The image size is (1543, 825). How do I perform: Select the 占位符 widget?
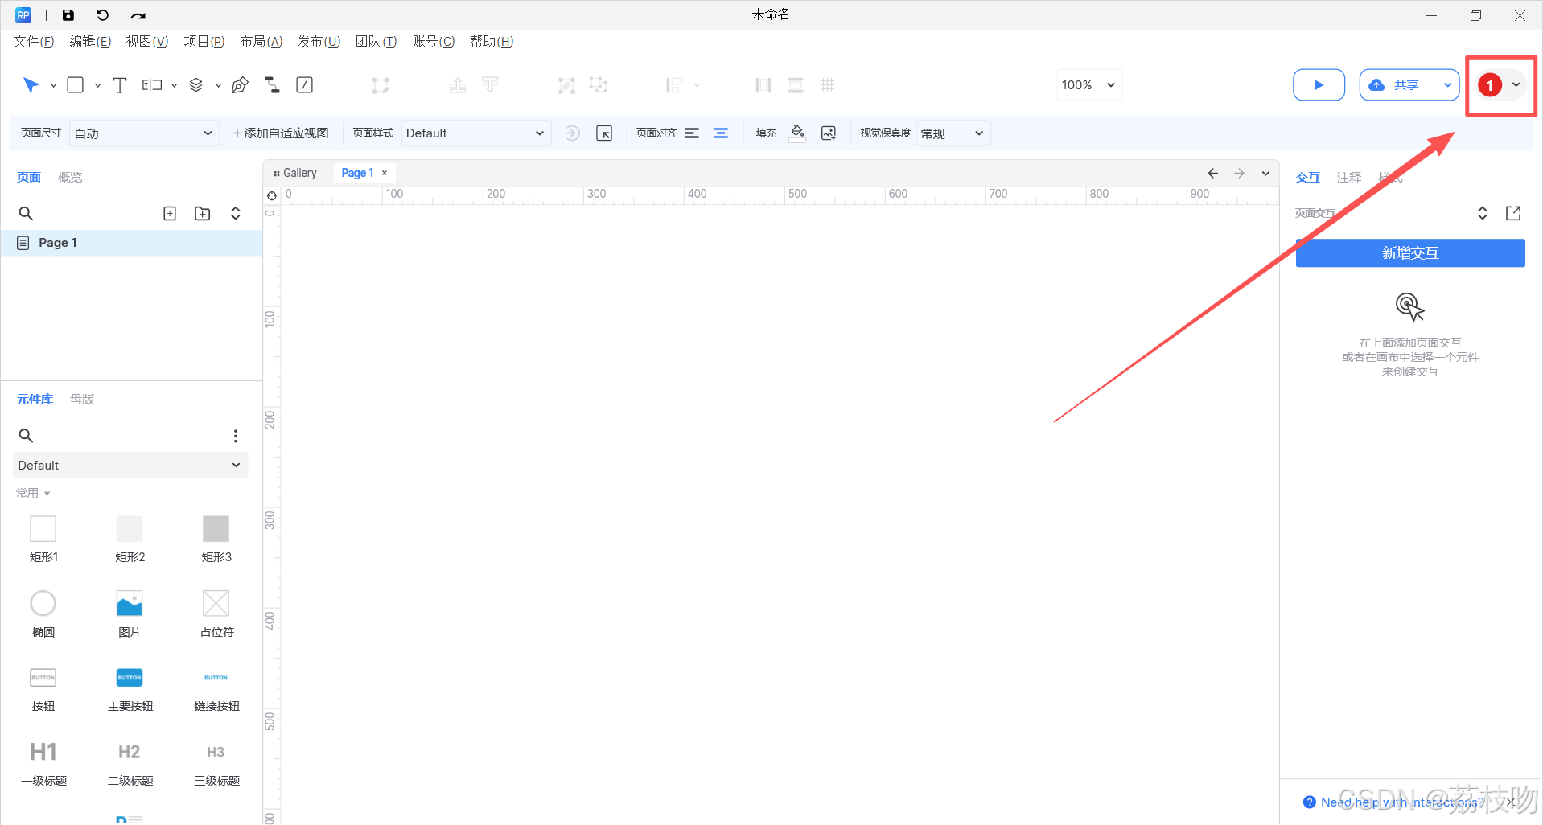click(x=216, y=614)
